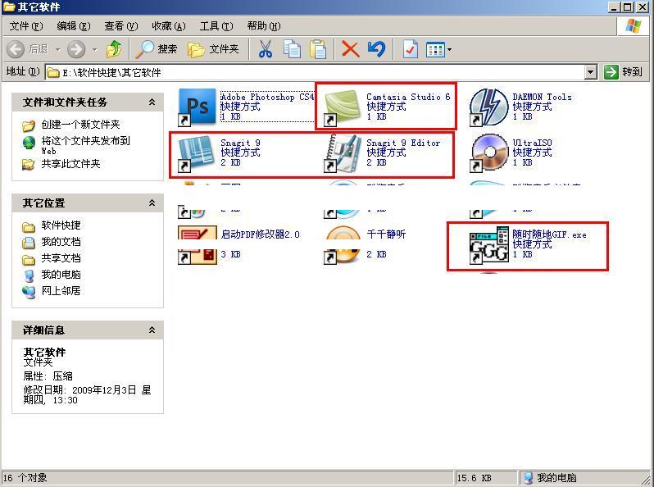Click the Windows flag logo
Viewport: 654px width, 487px height.
(633, 26)
